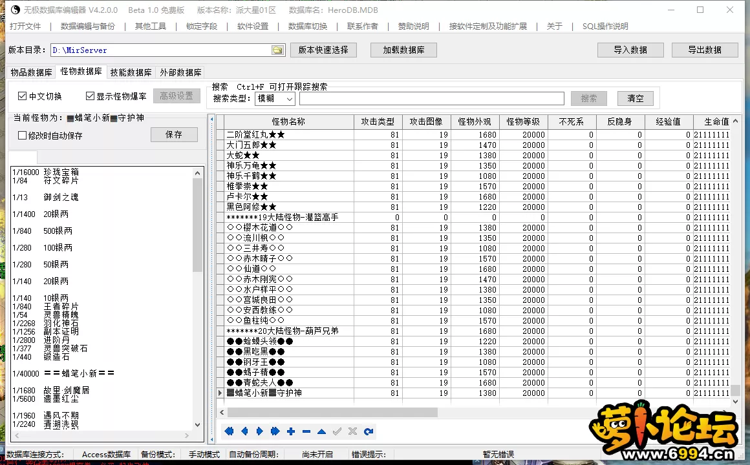Screen dimensions: 750x465
Task: Open 数据编辑与备份 menu
Action: click(87, 26)
